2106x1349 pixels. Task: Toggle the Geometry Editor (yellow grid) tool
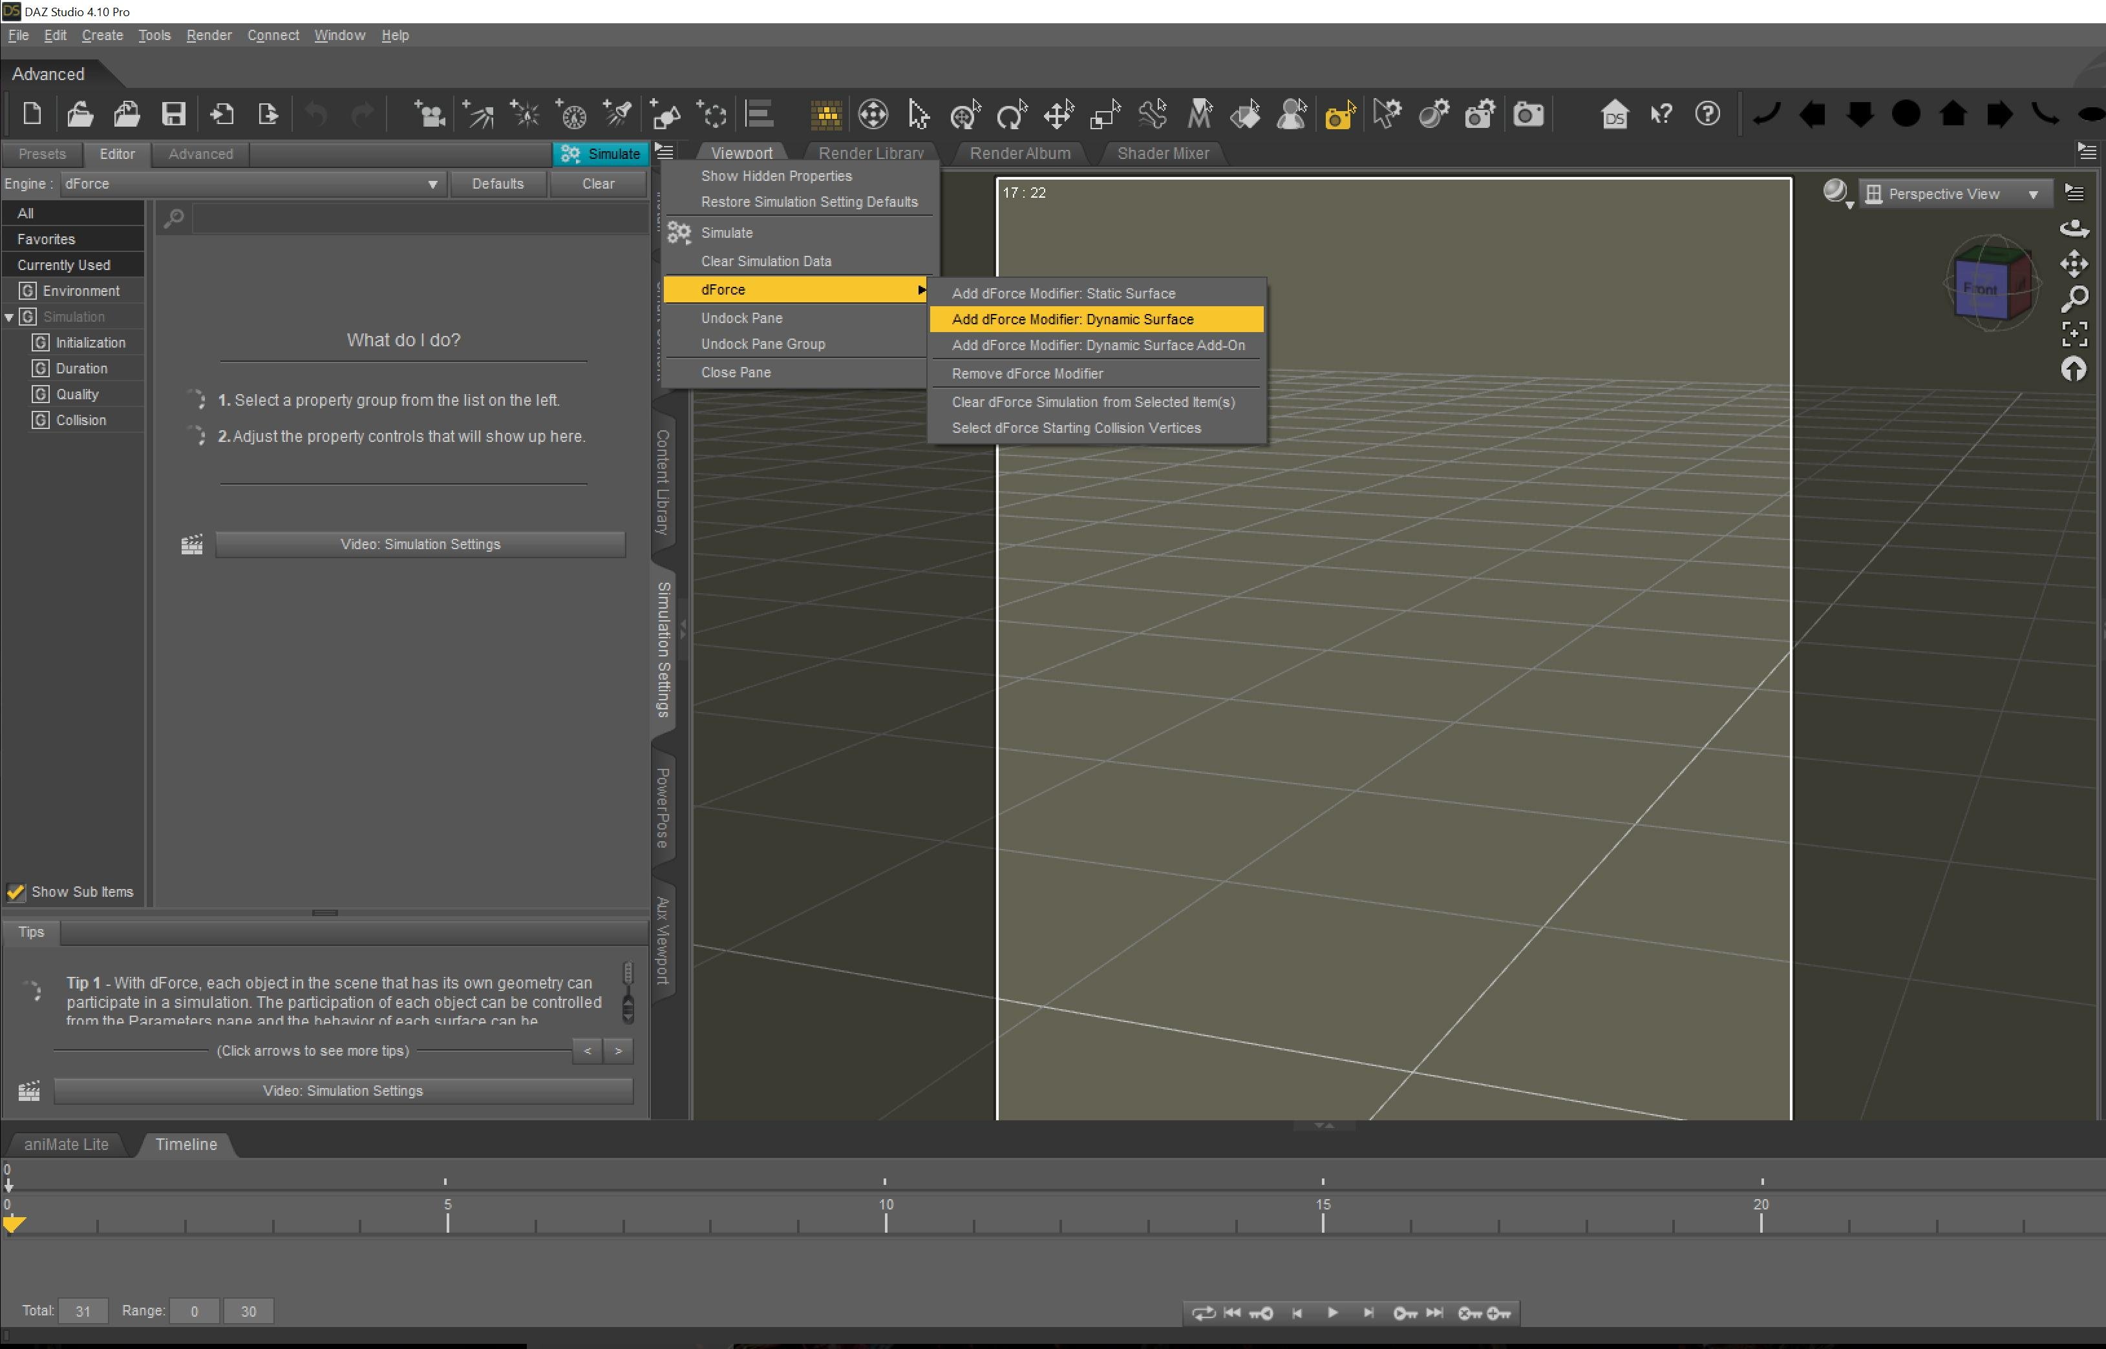coord(825,114)
